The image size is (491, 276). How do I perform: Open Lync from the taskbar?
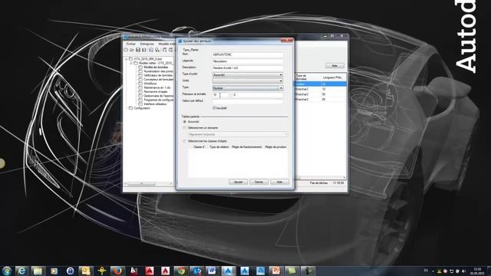[196, 271]
